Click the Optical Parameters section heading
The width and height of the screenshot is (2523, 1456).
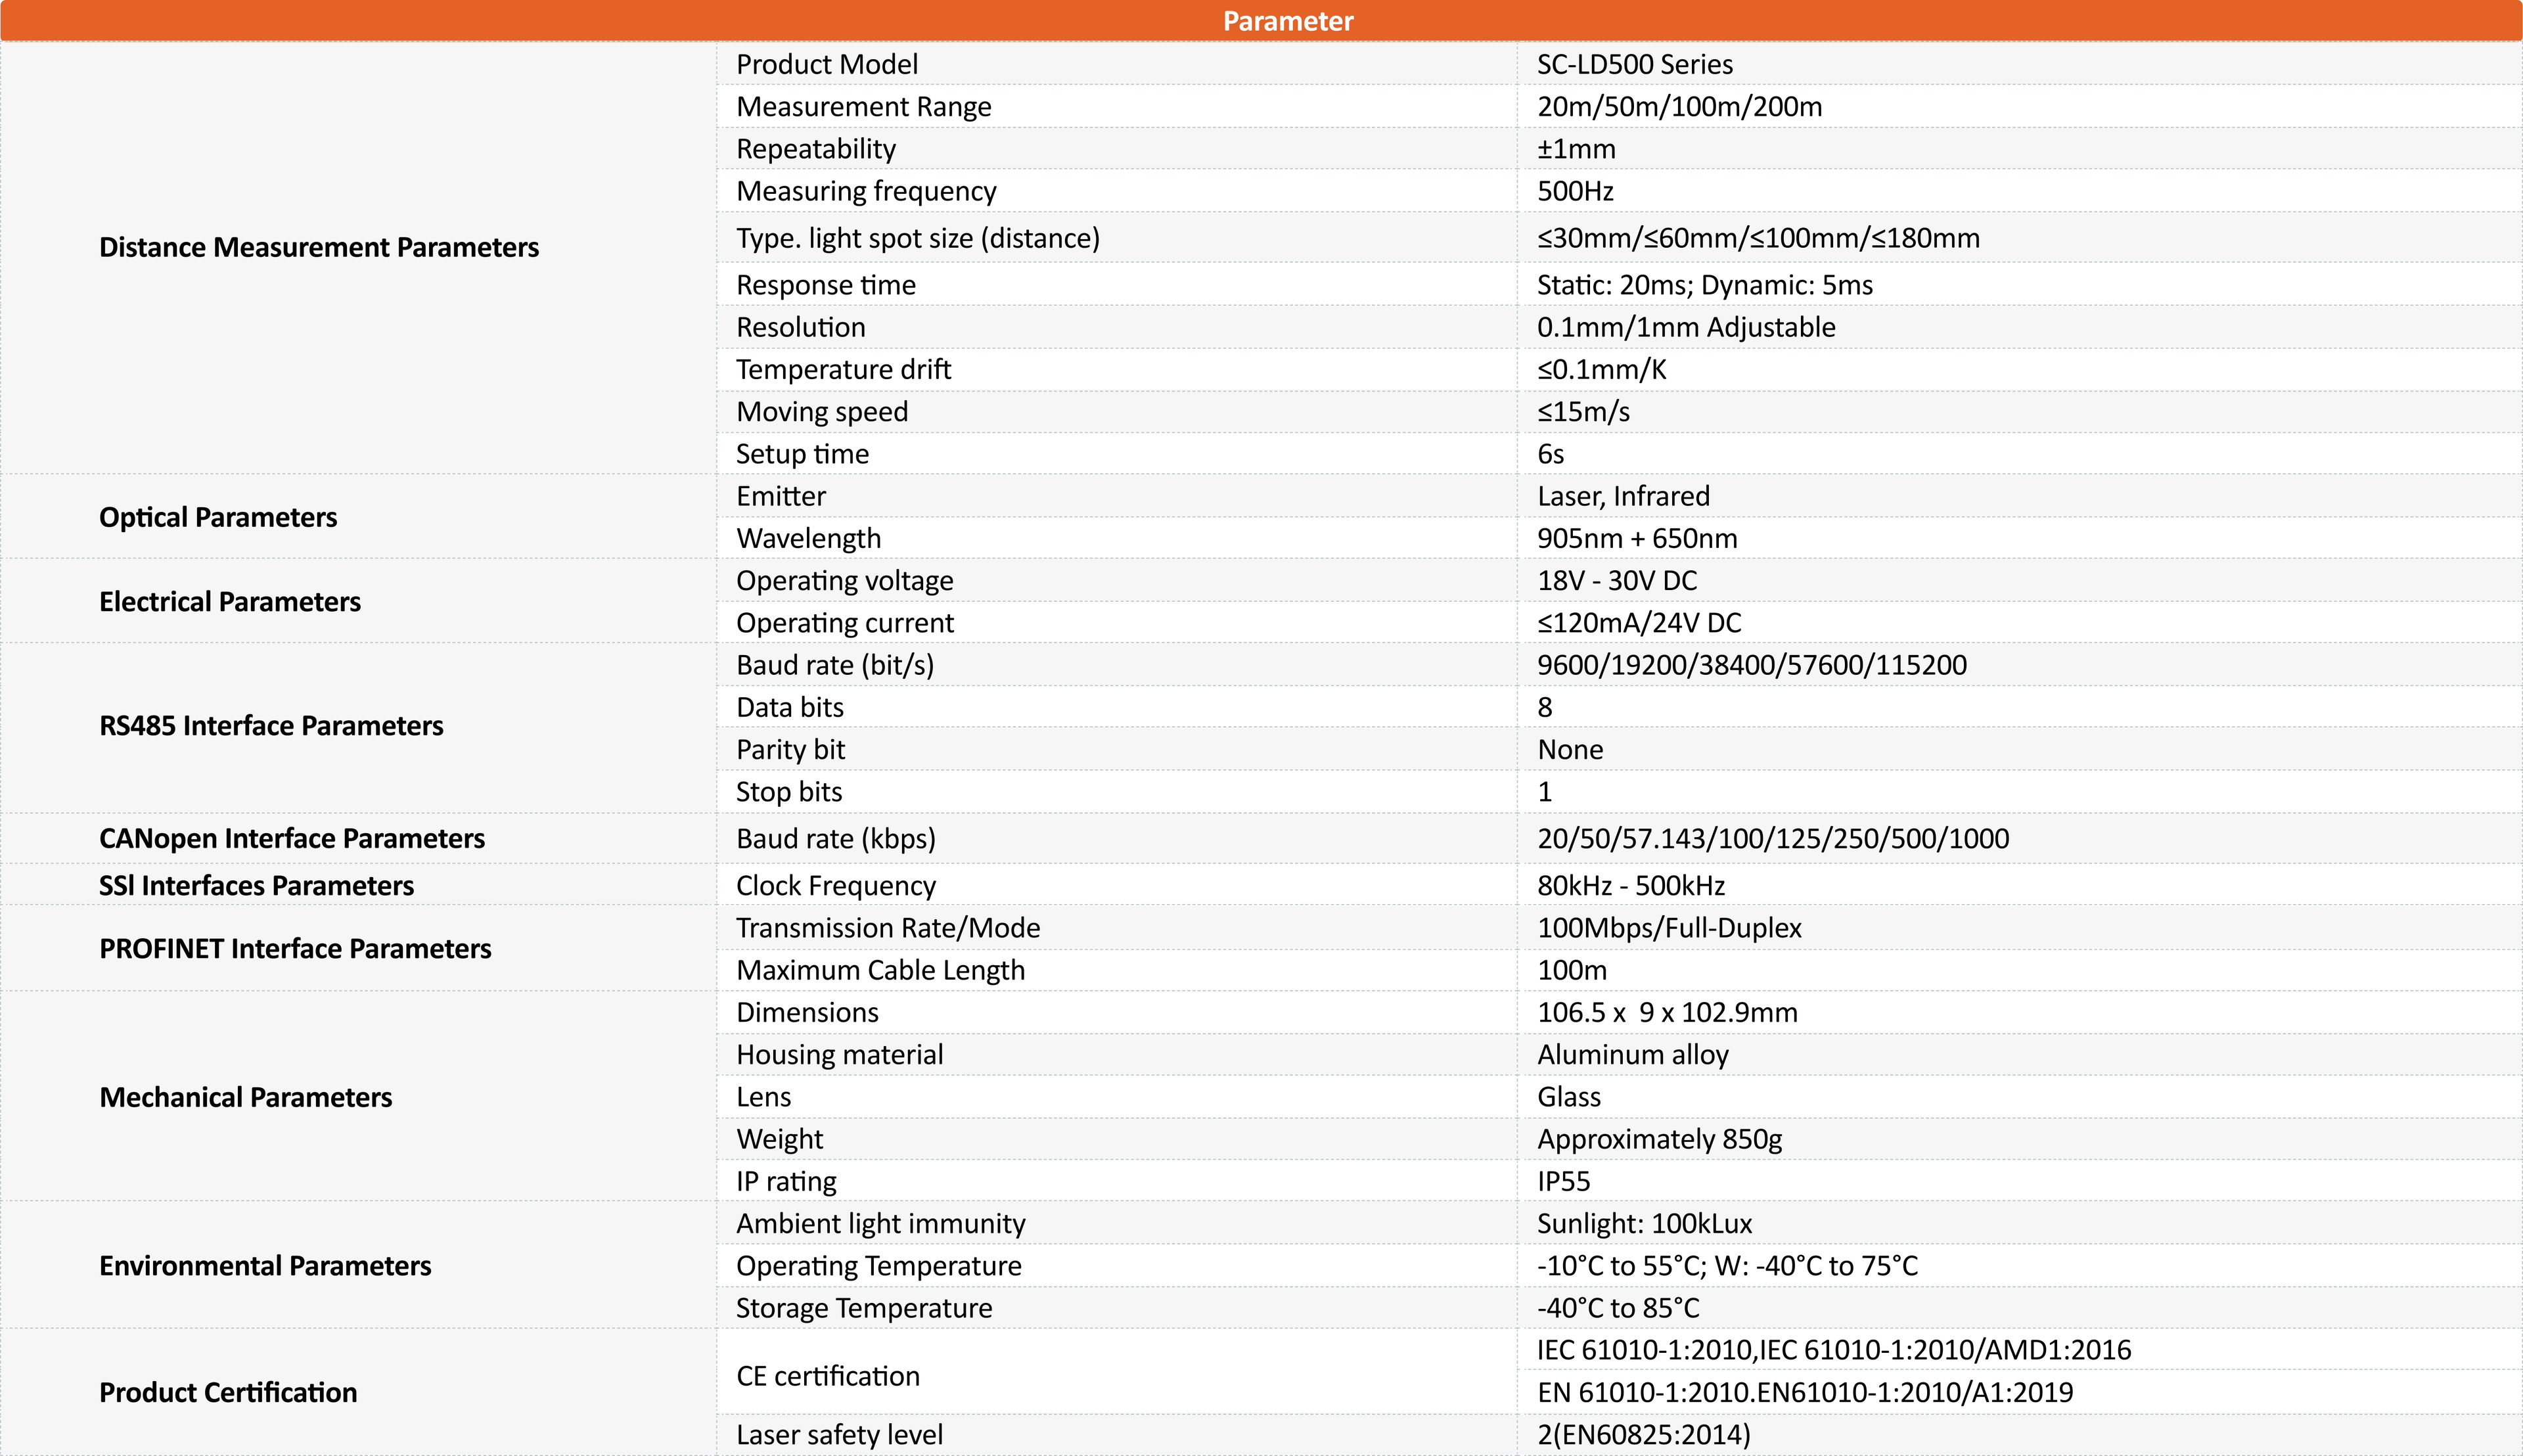pos(218,517)
